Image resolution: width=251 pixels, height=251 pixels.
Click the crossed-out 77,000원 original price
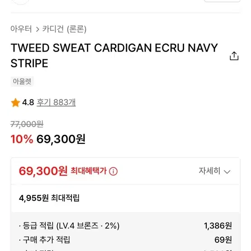(x=27, y=124)
